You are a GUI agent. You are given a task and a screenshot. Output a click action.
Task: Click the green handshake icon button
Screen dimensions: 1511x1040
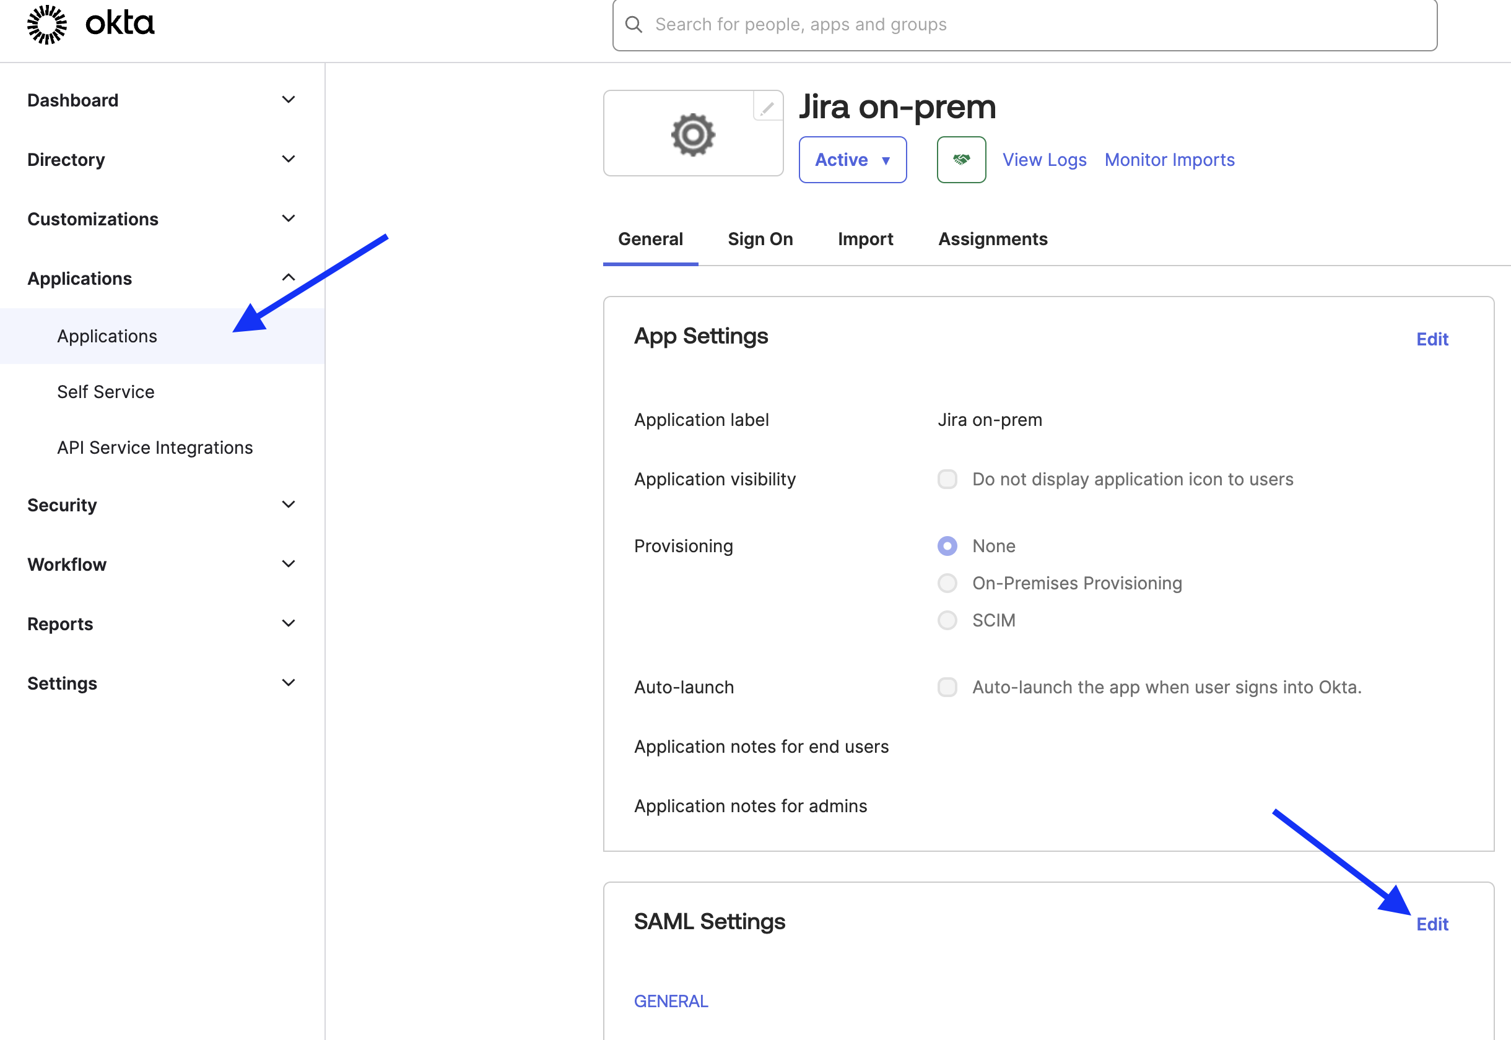click(x=961, y=160)
